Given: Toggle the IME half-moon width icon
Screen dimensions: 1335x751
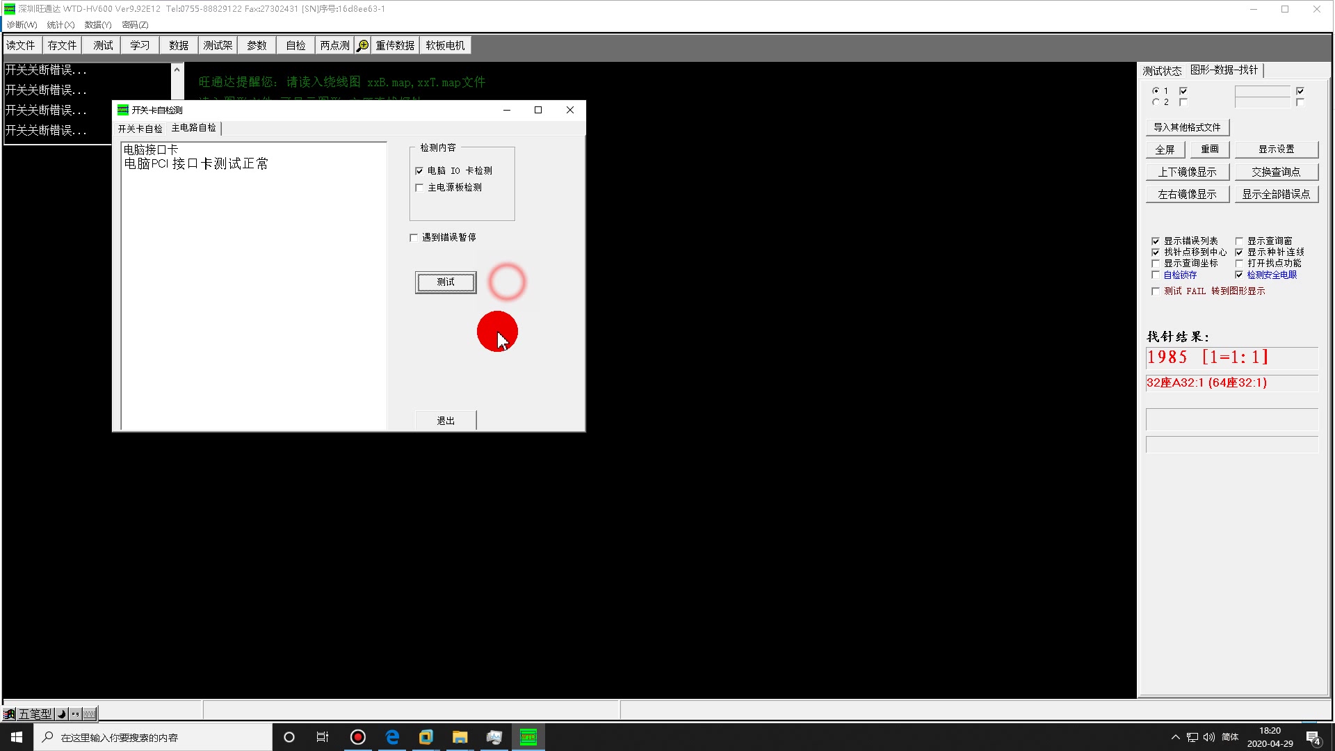Looking at the screenshot, I should (61, 714).
